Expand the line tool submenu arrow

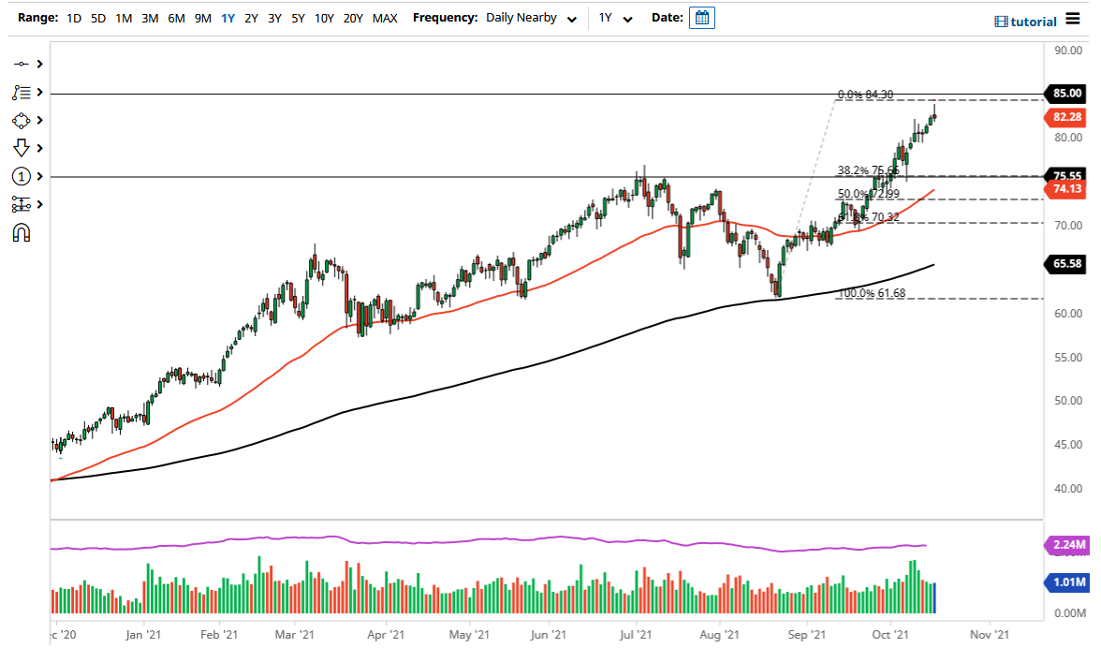[x=40, y=64]
